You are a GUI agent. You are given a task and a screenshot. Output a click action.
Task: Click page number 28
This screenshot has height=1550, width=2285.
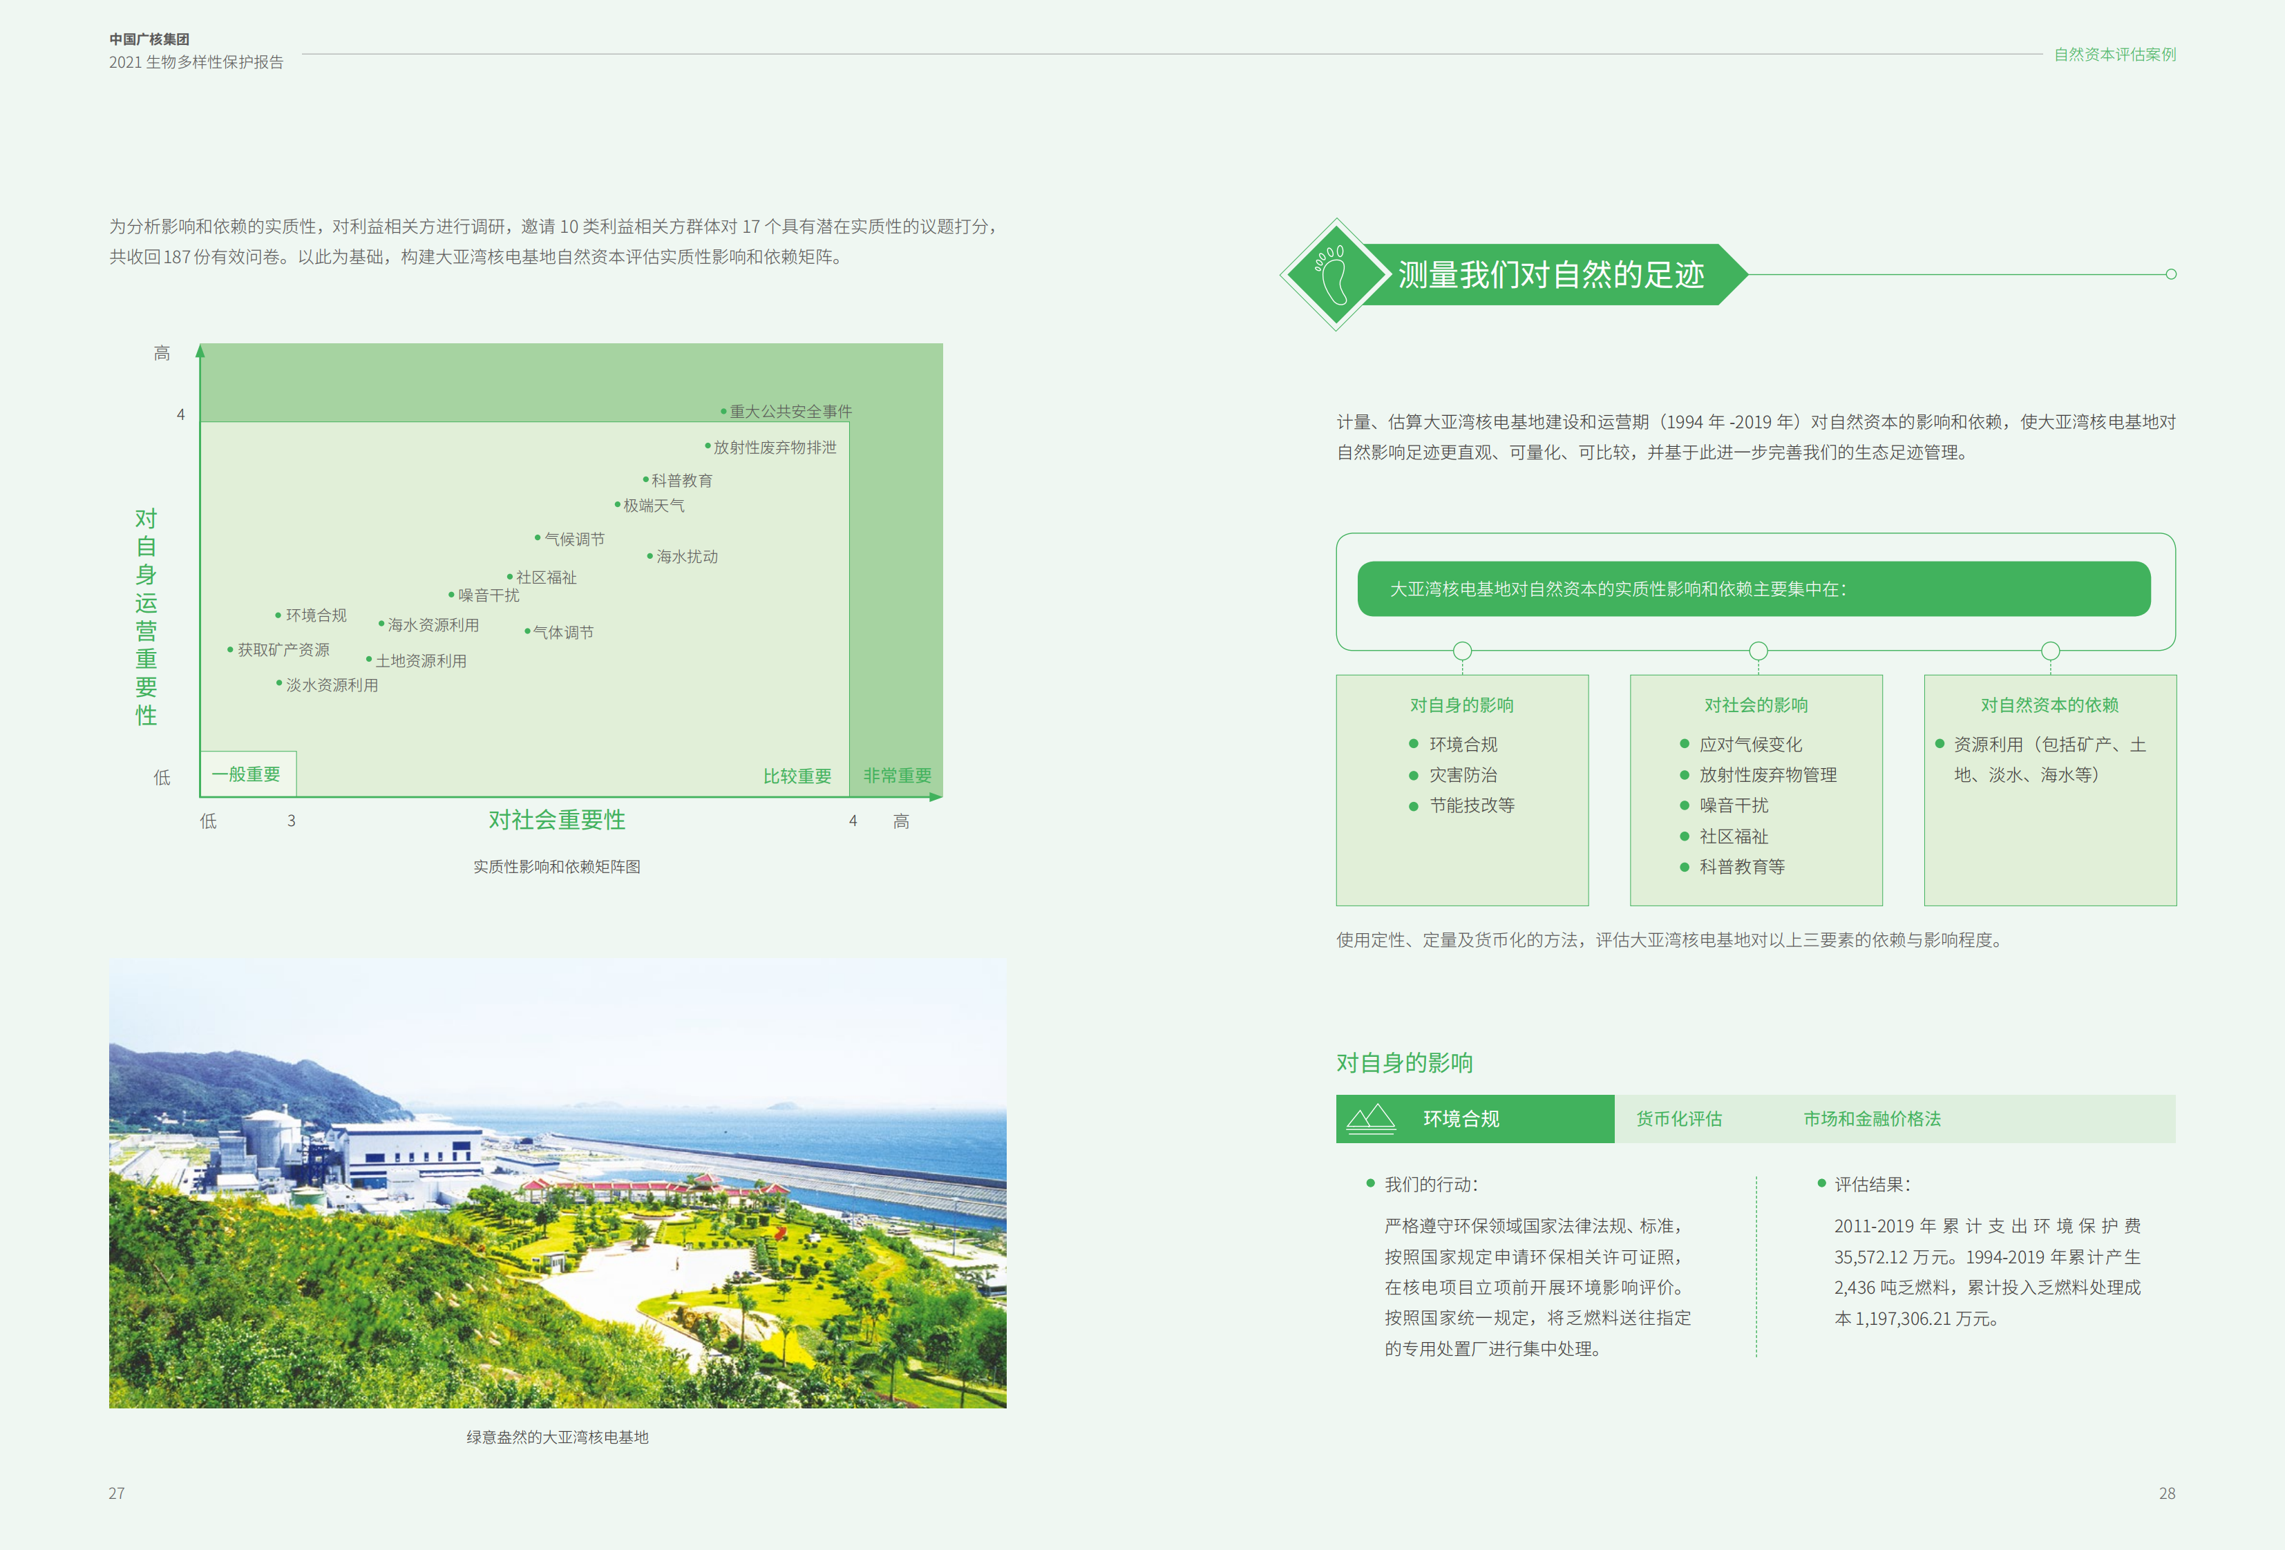[x=2167, y=1493]
